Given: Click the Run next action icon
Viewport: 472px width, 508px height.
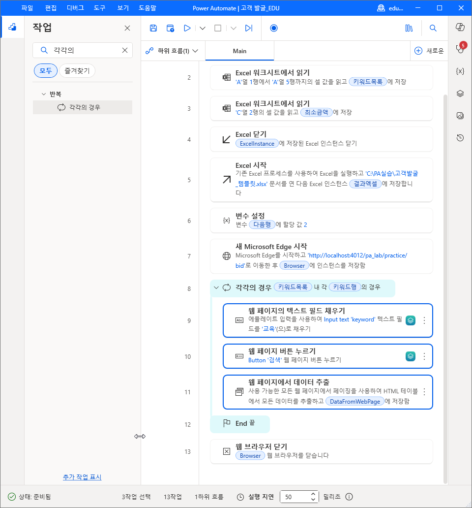Looking at the screenshot, I should coord(248,28).
